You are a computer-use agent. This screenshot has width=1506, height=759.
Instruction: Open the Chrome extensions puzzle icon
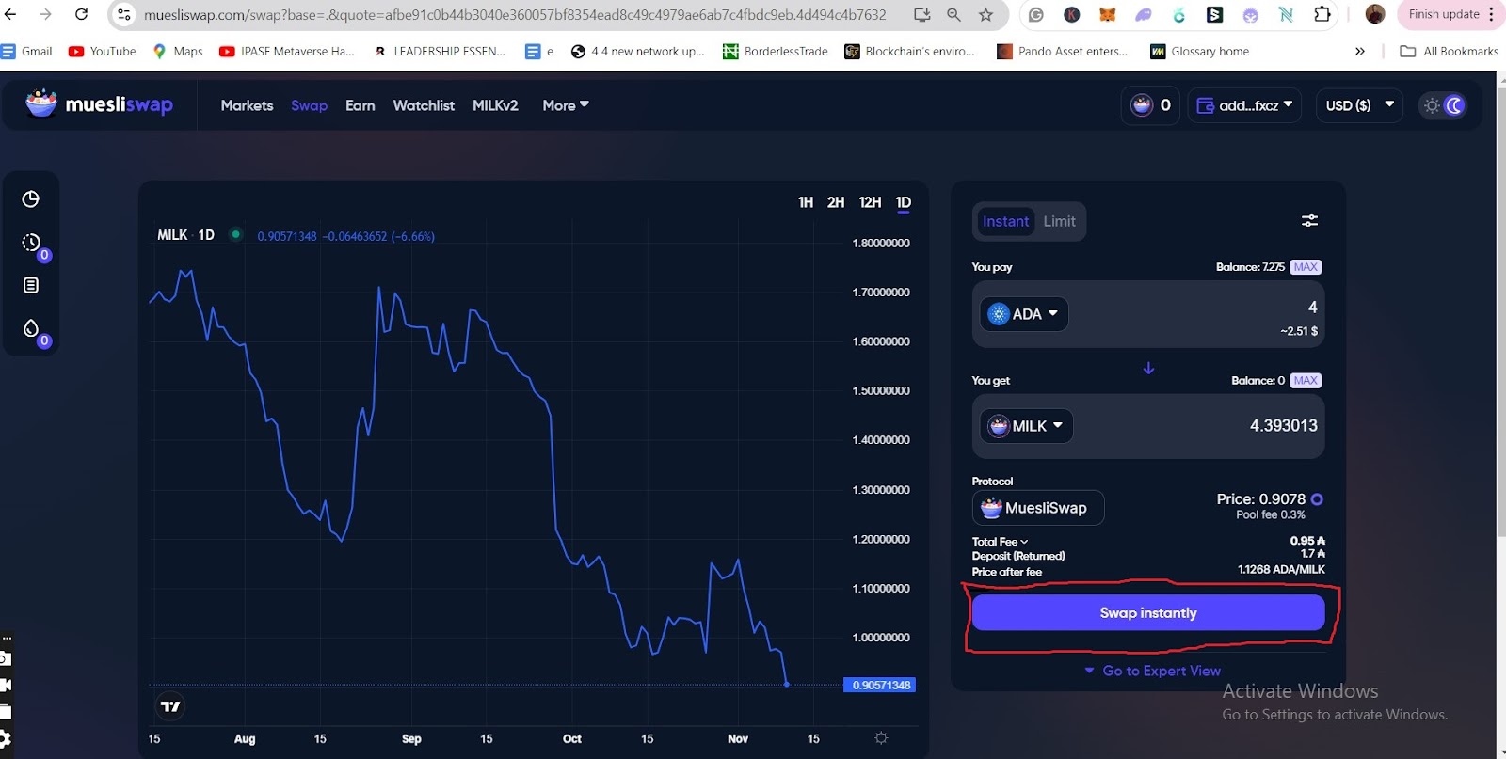coord(1322,14)
